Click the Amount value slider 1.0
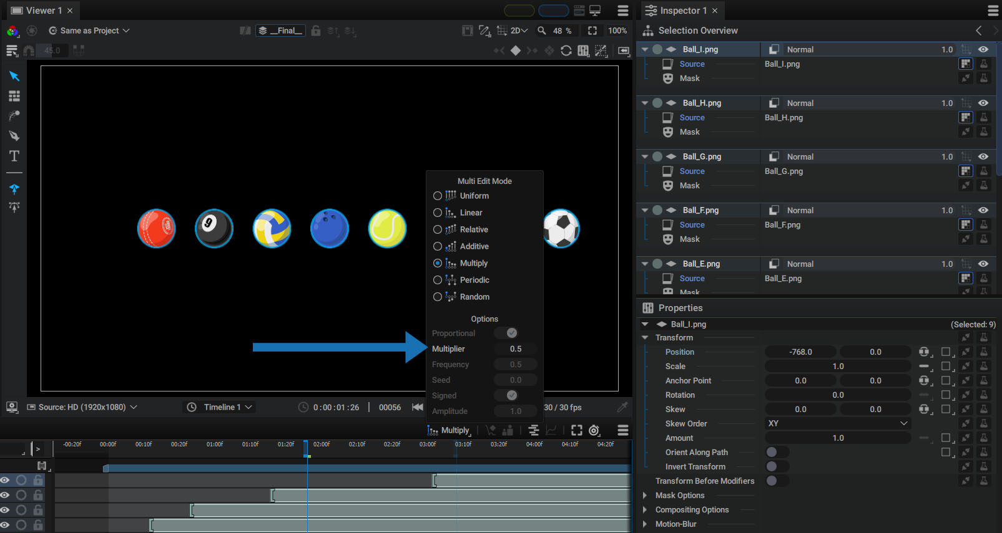Screen dimensions: 1002x533 (838, 438)
